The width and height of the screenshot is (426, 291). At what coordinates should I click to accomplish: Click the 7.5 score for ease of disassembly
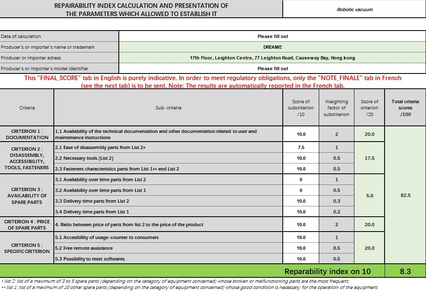pos(301,147)
